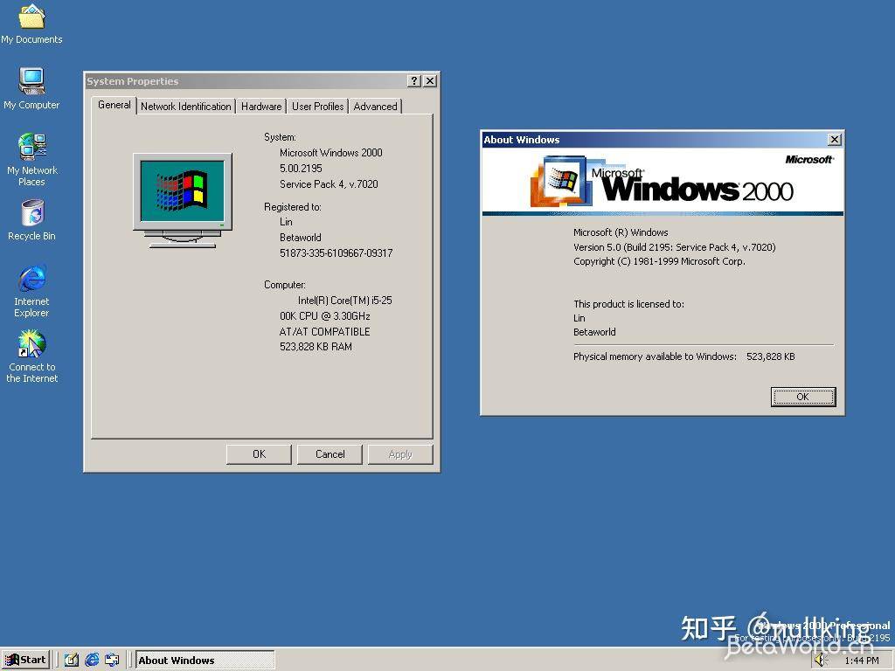The width and height of the screenshot is (895, 671).
Task: Open the My Documents desktop icon
Action: point(31,24)
